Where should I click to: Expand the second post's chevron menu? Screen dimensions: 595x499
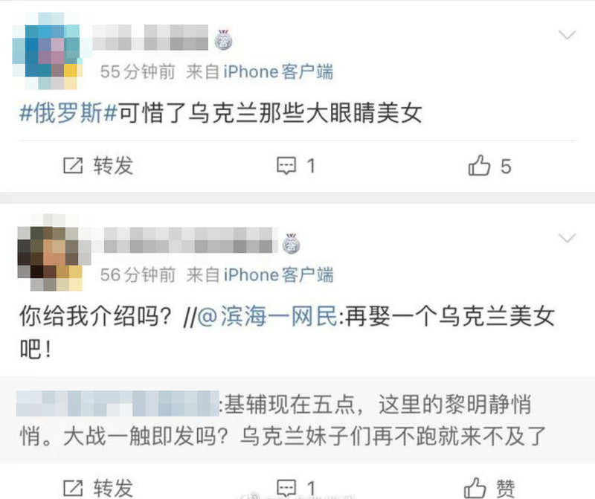pyautogui.click(x=567, y=238)
